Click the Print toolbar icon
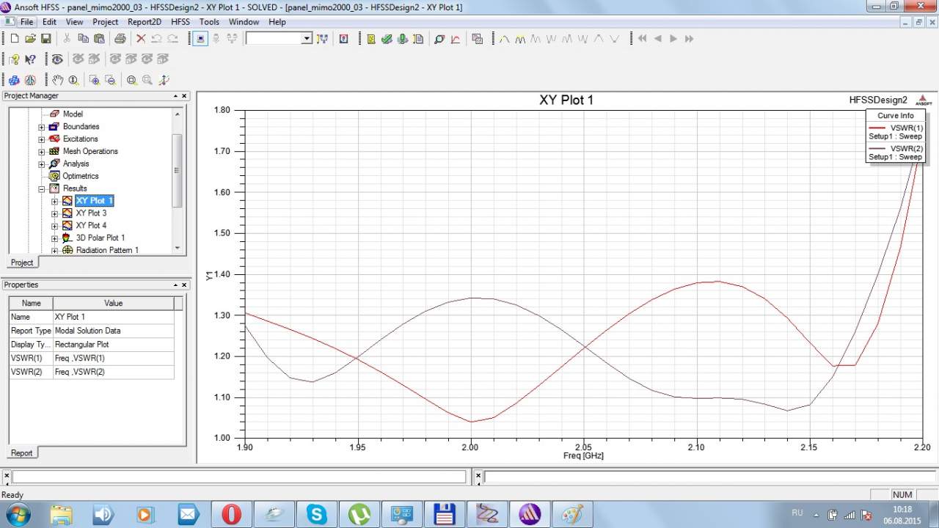 (x=120, y=39)
